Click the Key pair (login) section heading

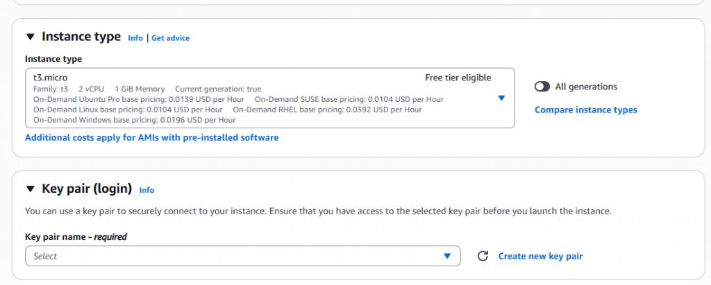pyautogui.click(x=87, y=189)
